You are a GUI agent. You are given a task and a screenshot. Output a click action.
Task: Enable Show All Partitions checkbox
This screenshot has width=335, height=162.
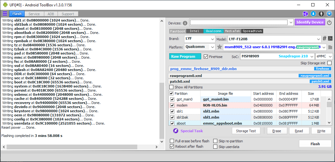[171, 87]
